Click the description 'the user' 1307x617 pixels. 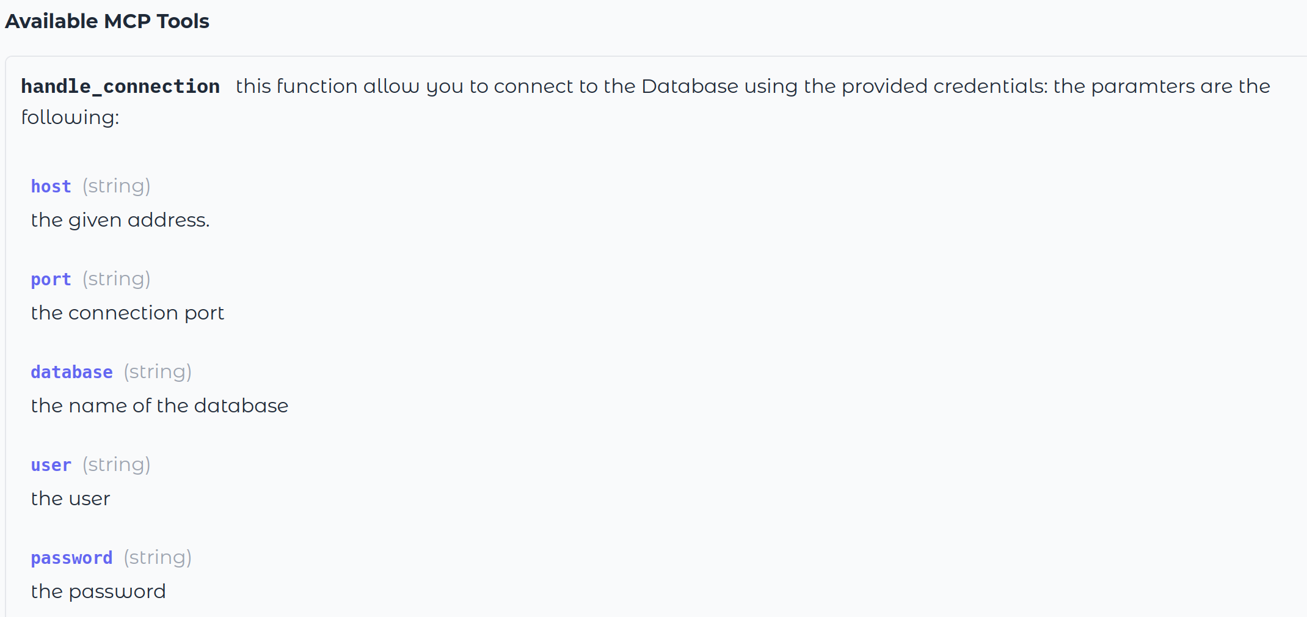(71, 498)
